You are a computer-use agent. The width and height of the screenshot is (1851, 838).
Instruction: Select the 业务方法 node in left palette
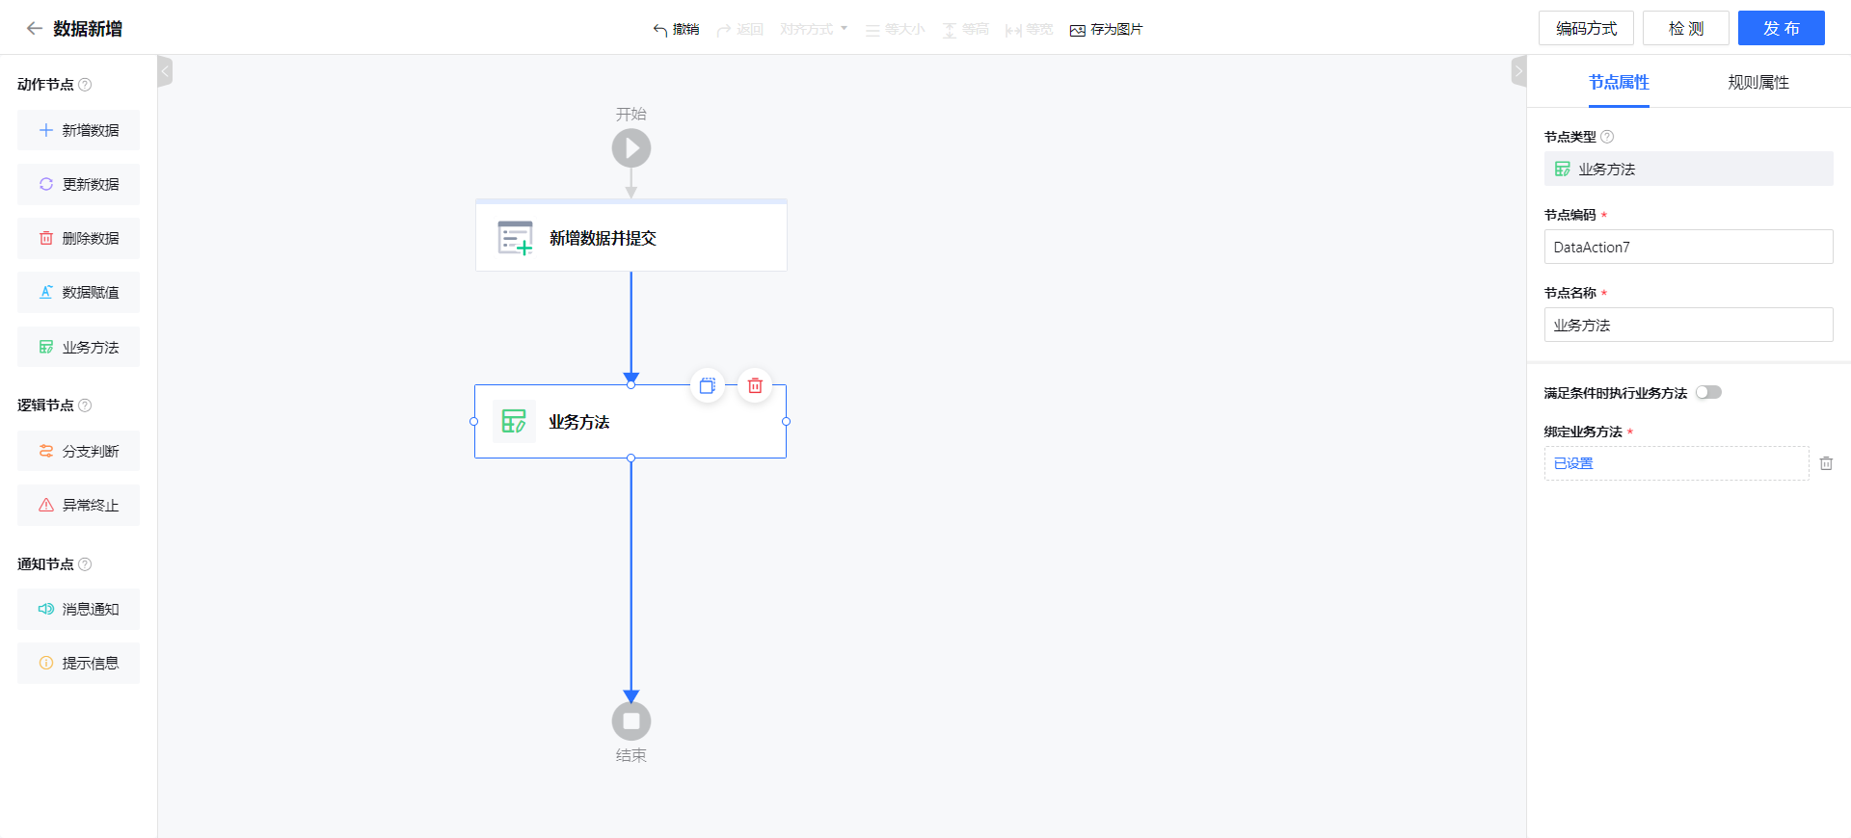point(78,347)
